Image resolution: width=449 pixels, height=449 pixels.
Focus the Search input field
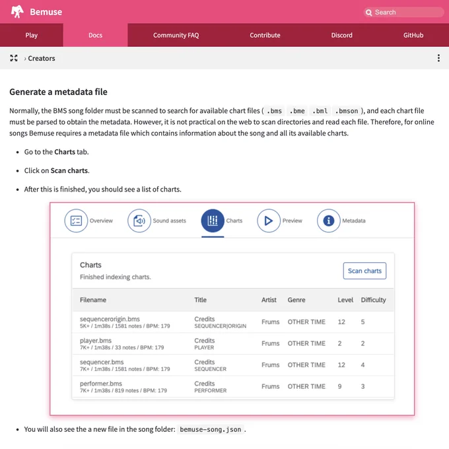(x=403, y=13)
